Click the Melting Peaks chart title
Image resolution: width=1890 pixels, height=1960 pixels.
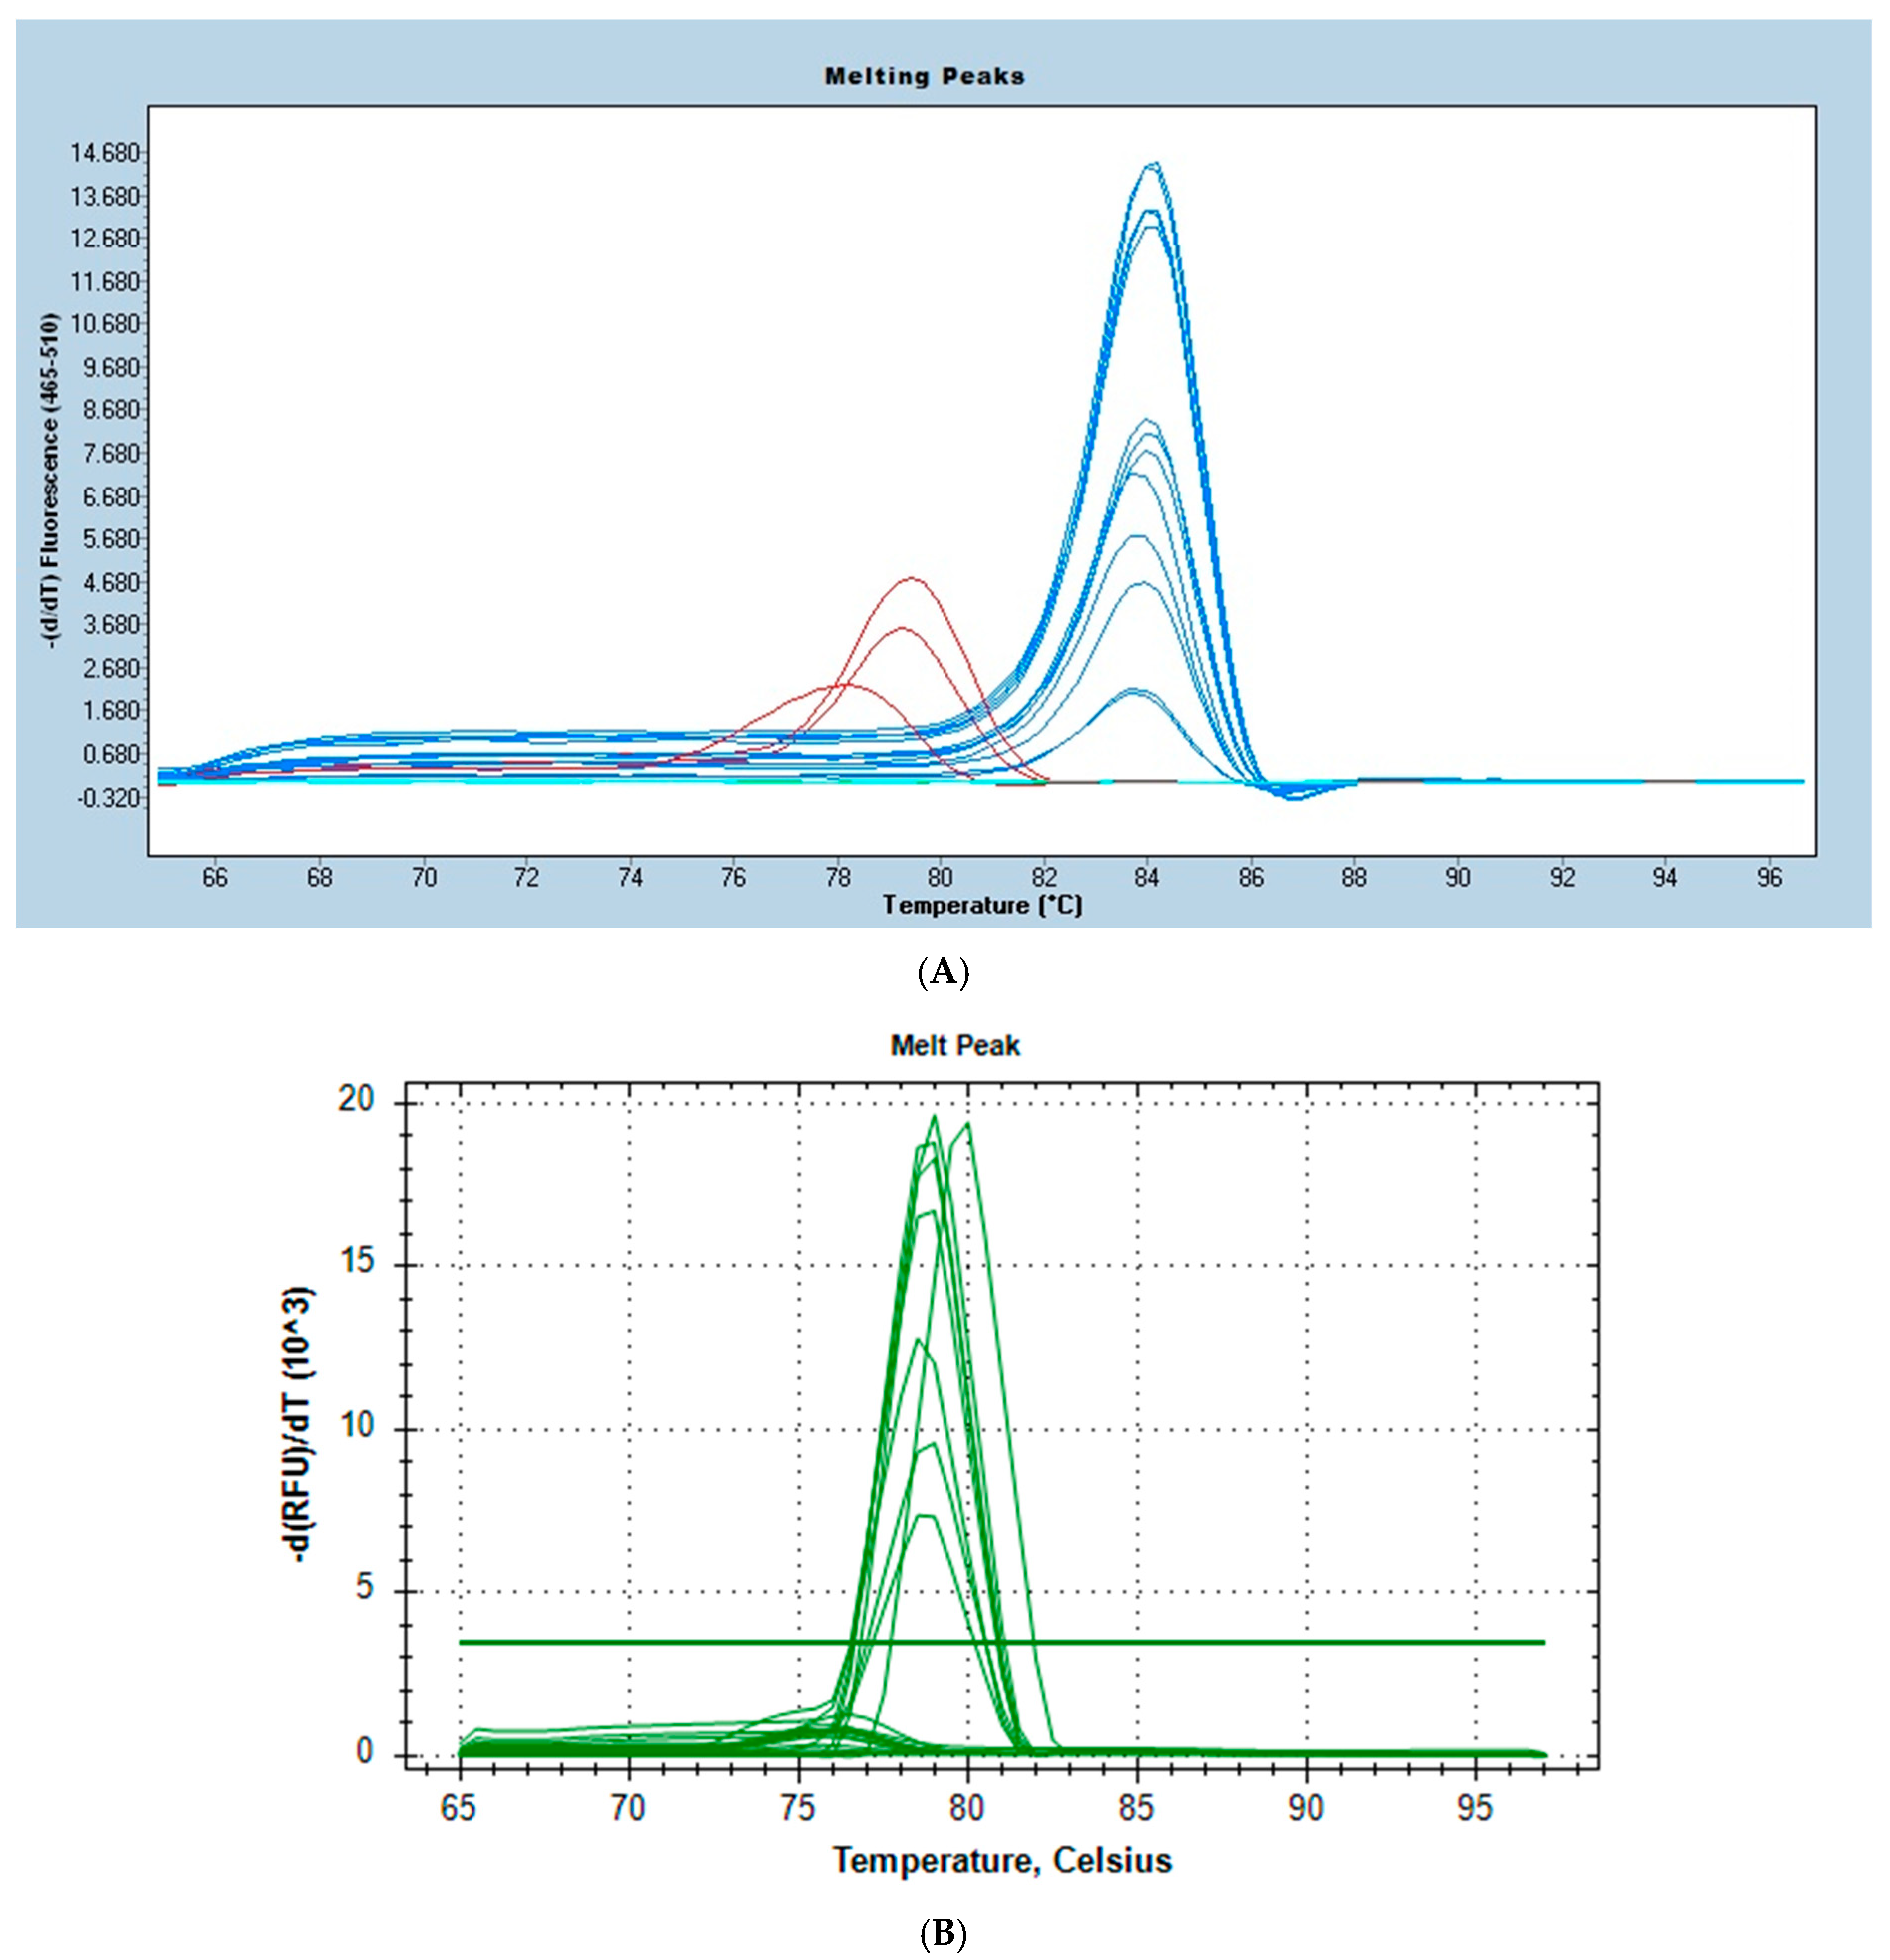coord(924,76)
